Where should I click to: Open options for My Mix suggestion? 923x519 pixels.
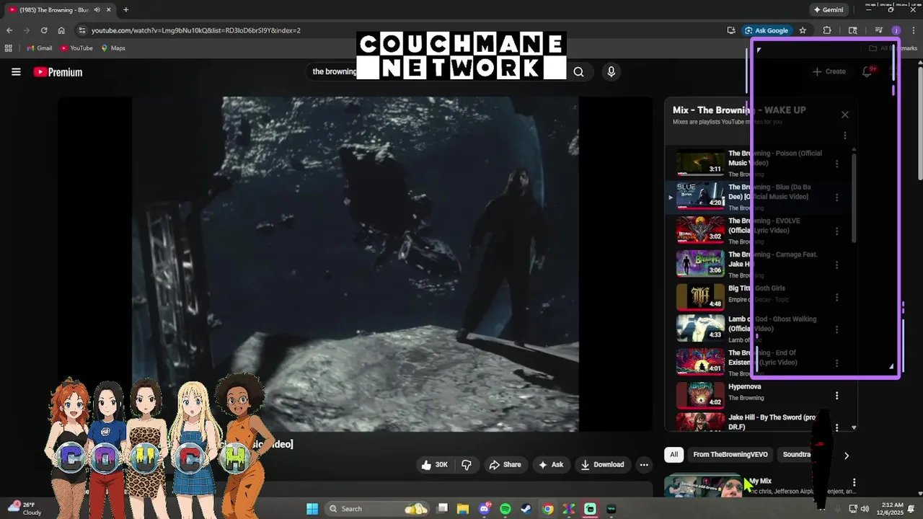854,482
